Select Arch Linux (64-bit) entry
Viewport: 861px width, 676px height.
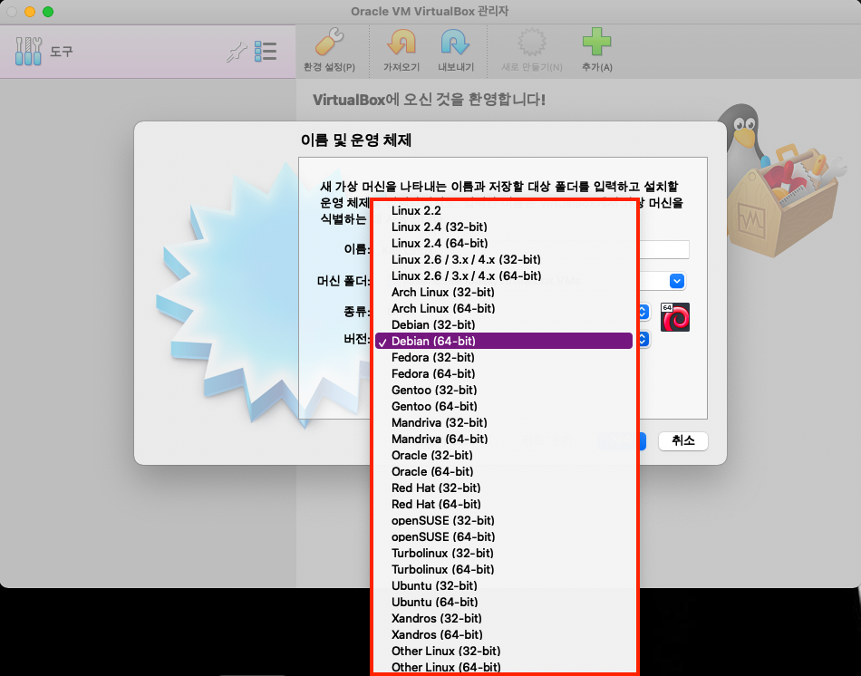(x=504, y=308)
